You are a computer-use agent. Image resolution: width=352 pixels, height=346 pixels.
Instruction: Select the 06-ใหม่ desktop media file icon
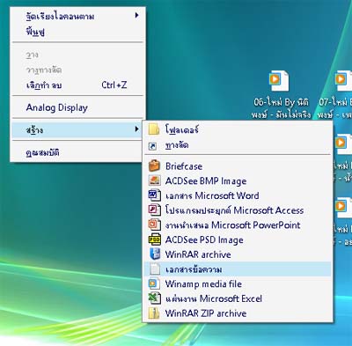[x=279, y=81]
